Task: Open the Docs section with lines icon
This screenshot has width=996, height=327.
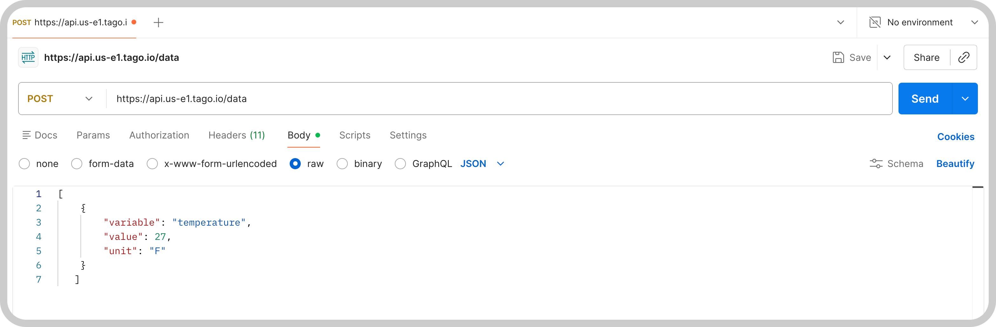Action: (x=26, y=135)
